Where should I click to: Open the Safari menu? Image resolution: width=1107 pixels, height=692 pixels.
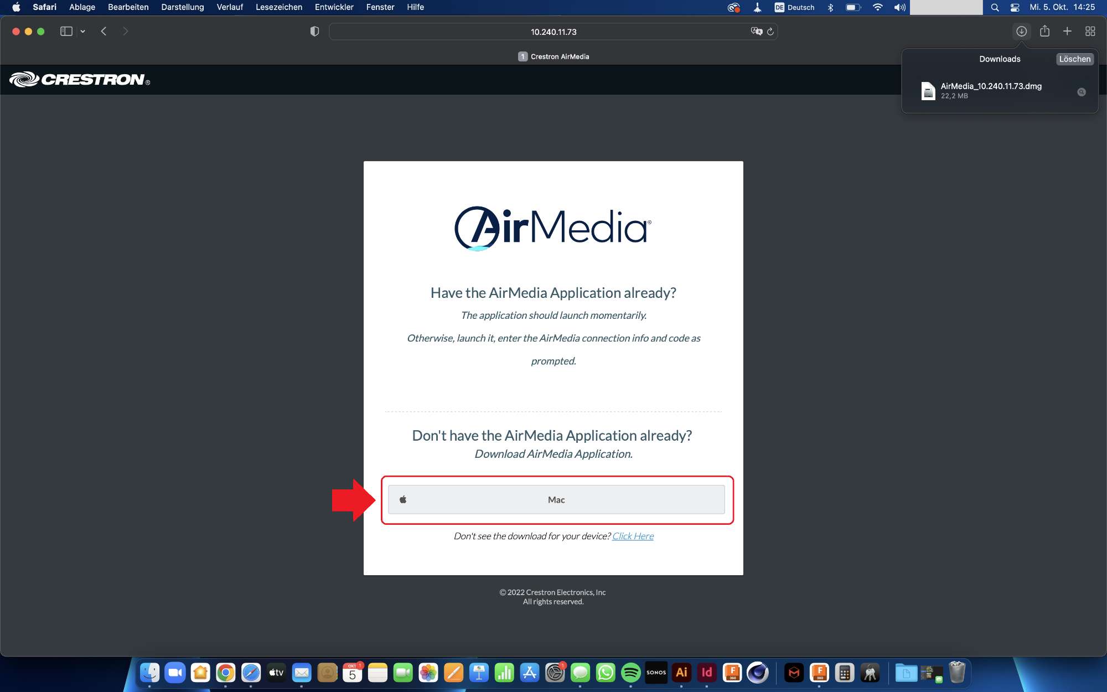coord(45,7)
